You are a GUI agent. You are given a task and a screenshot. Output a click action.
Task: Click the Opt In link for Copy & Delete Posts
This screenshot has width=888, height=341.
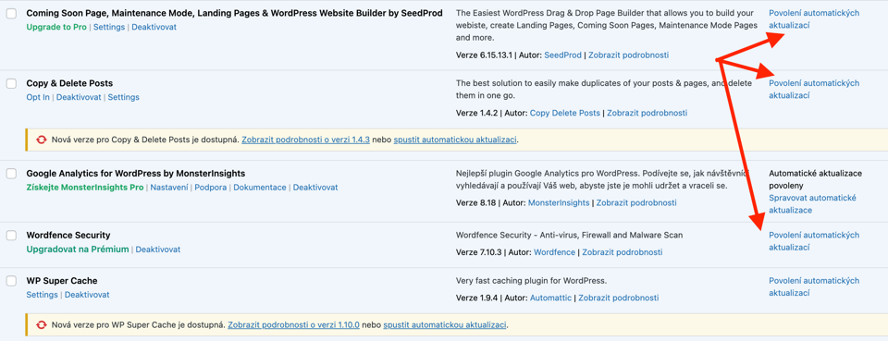(38, 97)
